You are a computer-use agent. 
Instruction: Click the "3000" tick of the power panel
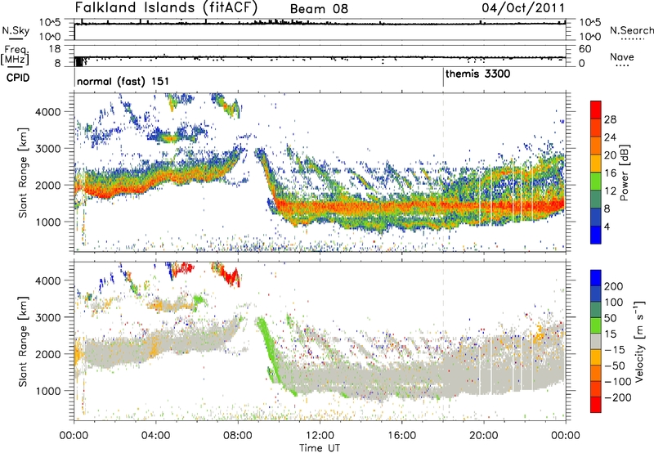48,149
